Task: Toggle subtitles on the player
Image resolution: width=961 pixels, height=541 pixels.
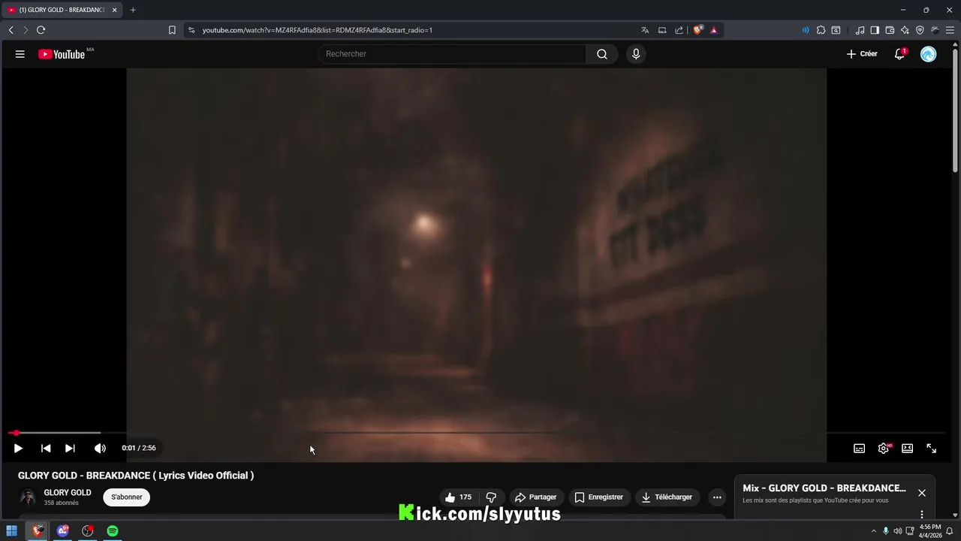Action: click(860, 448)
